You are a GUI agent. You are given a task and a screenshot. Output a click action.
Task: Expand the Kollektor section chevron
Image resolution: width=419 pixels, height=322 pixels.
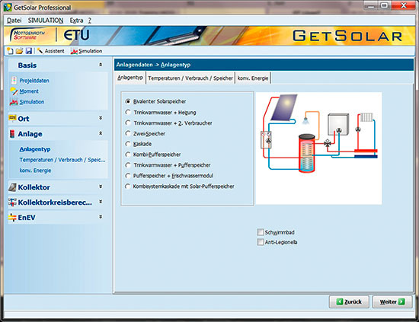[101, 187]
